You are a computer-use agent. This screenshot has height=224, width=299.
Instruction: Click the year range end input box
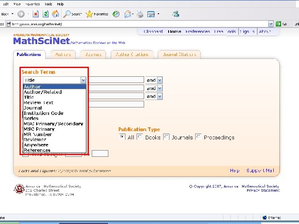point(100,153)
